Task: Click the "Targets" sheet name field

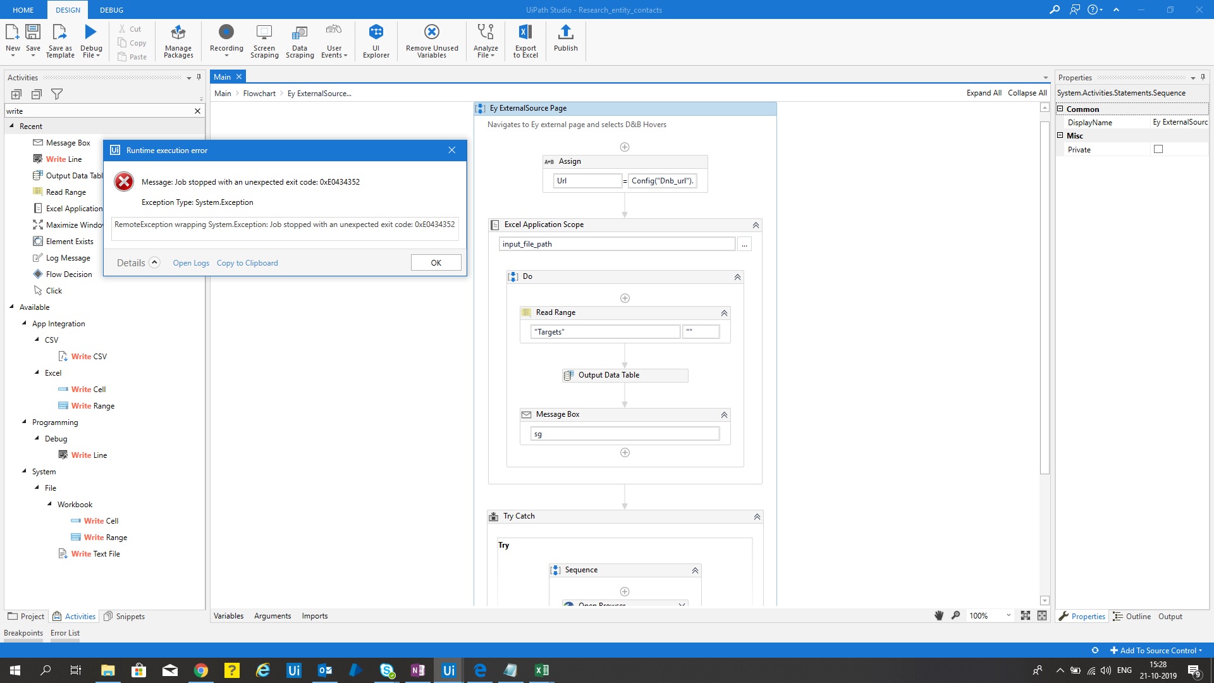Action: coord(605,331)
